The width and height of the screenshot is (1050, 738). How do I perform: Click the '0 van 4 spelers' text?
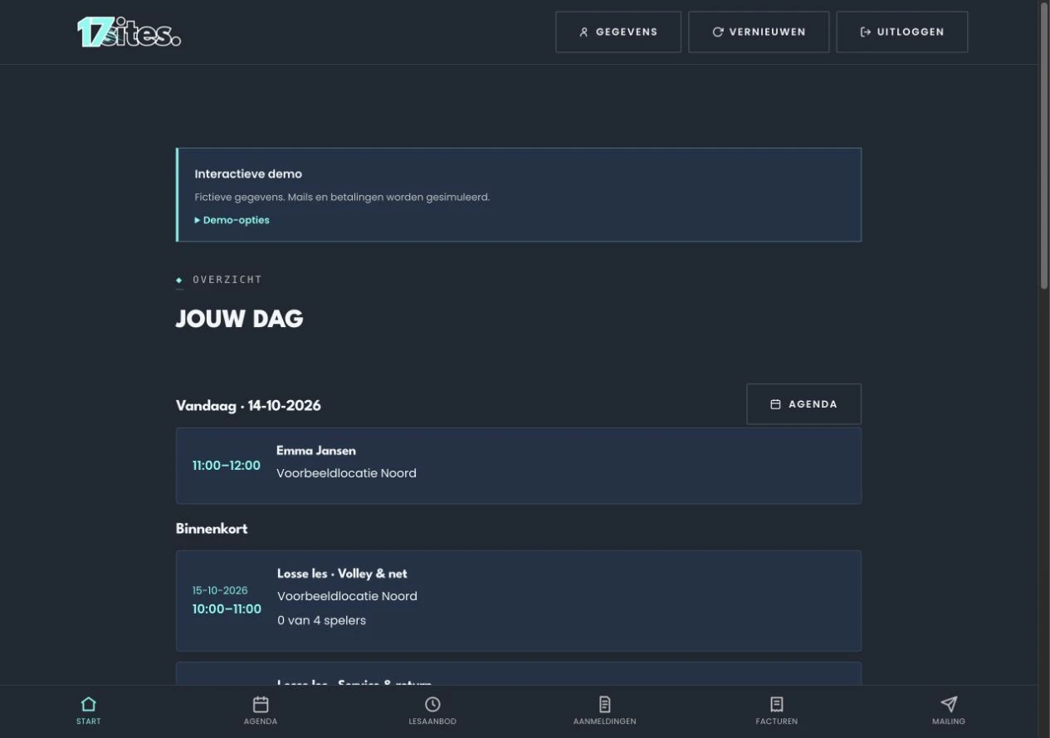click(321, 620)
